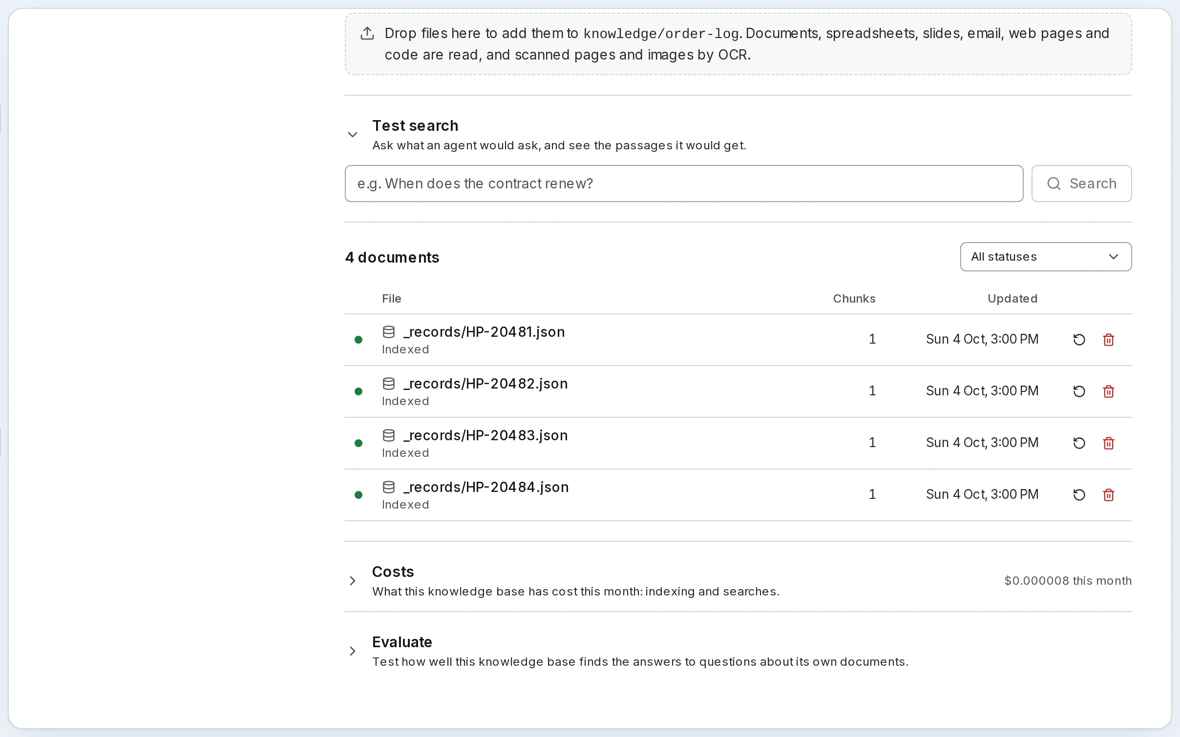Re-index the HP-20484.json document
Screen dimensions: 1180x737
click(1079, 495)
